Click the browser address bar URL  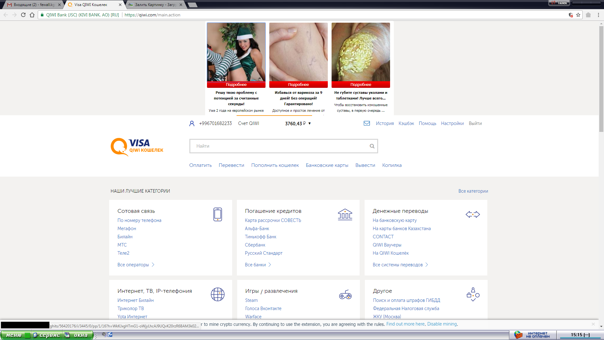click(152, 15)
